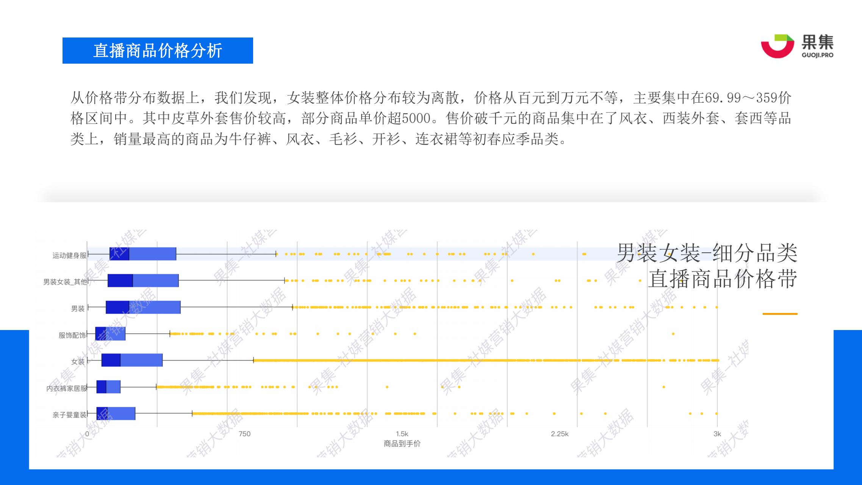This screenshot has width=862, height=485.
Task: Click the 直播商品价格带 heading line
Action: (x=722, y=279)
